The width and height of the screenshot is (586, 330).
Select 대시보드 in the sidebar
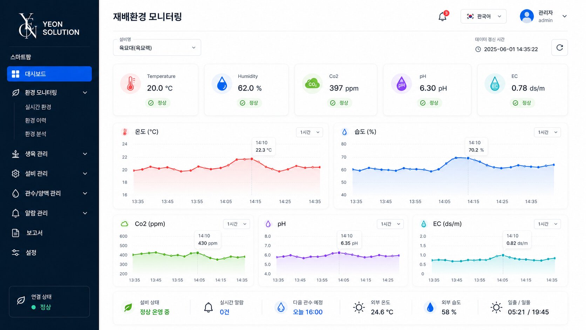pos(49,74)
